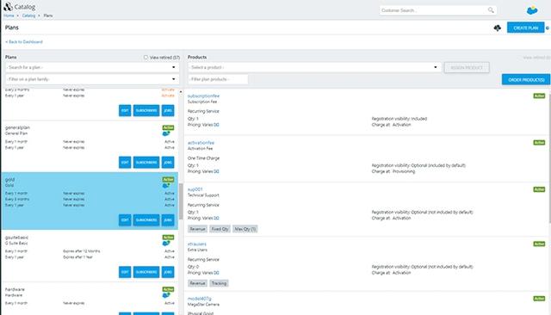Click the cloud icon on gold plan
The width and height of the screenshot is (551, 315).
166,185
